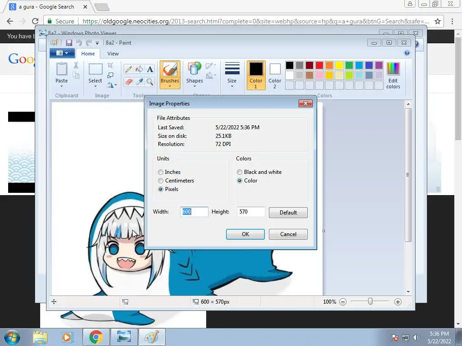The image size is (462, 346).
Task: Click the Height input field
Action: (251, 212)
